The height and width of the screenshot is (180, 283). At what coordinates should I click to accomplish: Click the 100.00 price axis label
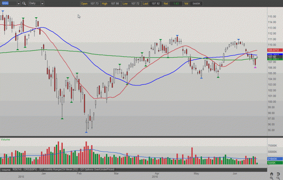272,102
